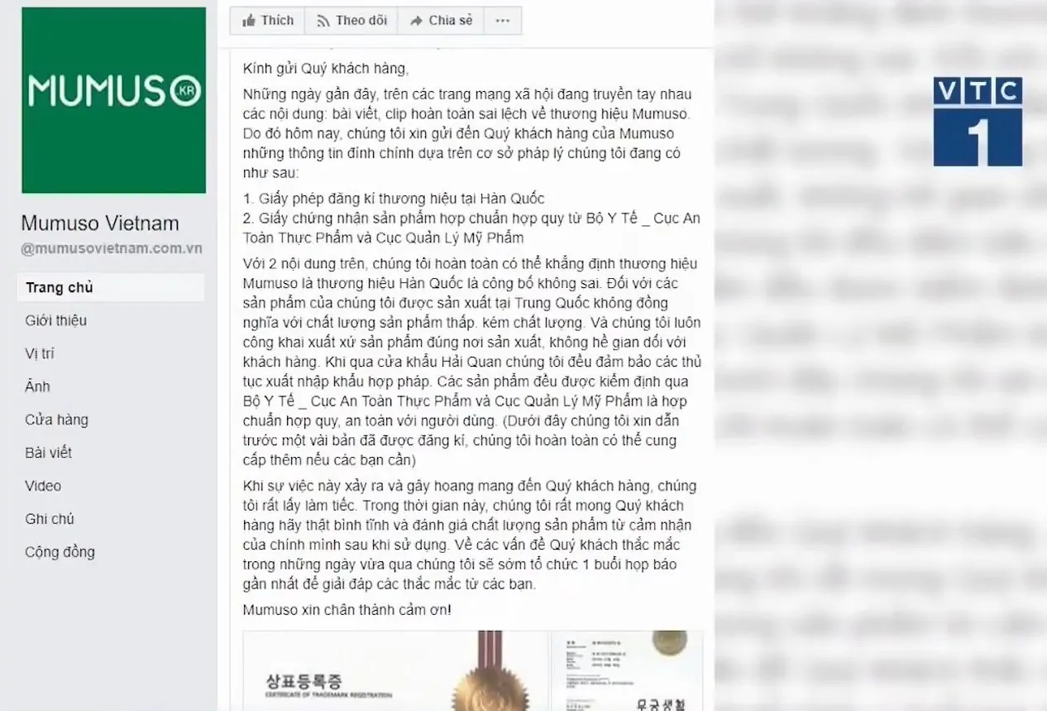Click the VTC1 channel logo
Screen dimensions: 1047x711
(x=978, y=122)
